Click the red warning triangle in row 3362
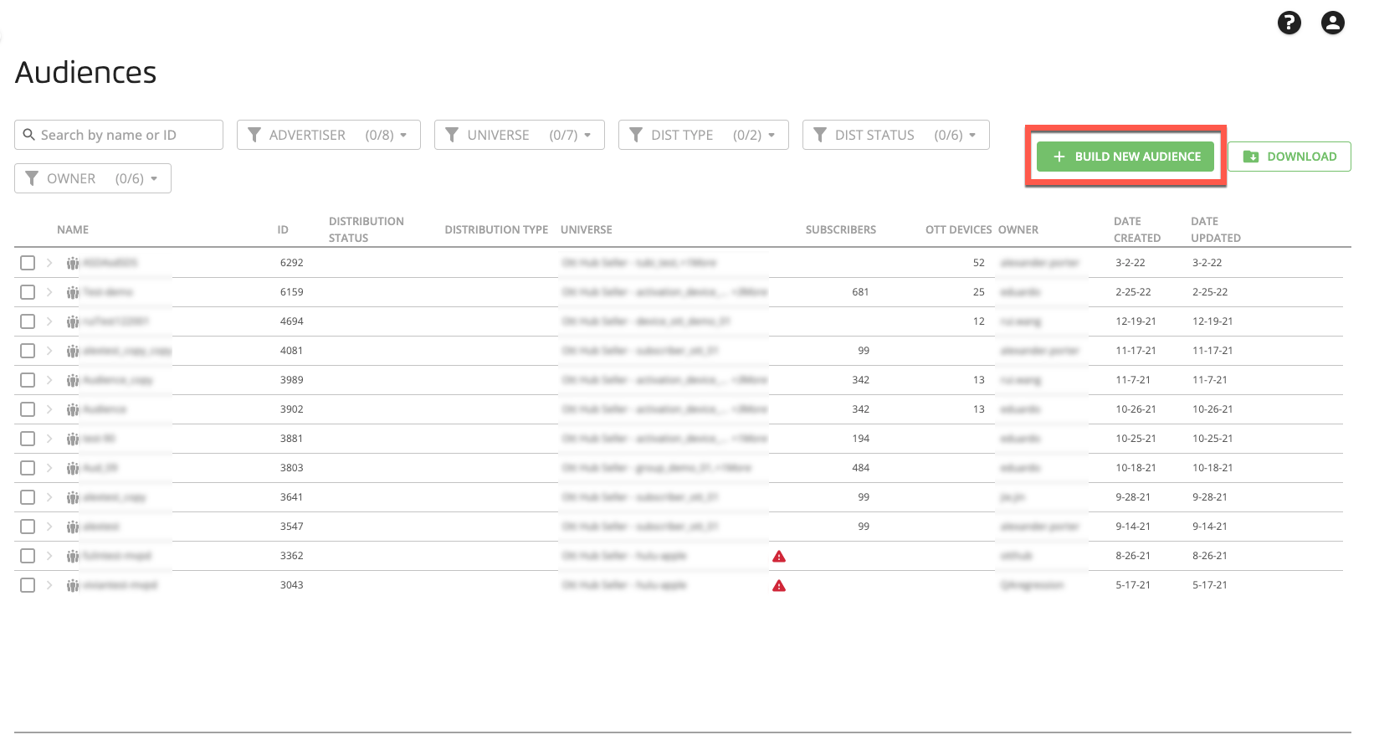1374x740 pixels. (779, 556)
